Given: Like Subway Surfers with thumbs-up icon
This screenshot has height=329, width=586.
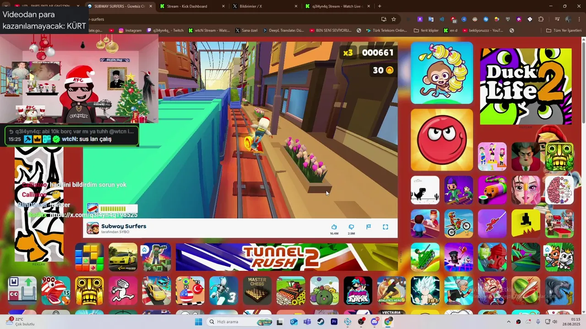Looking at the screenshot, I should coord(334,227).
